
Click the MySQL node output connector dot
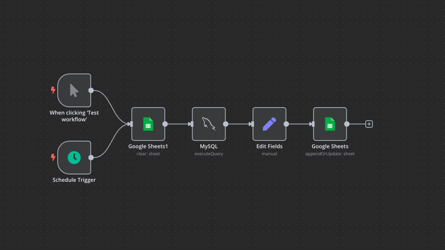pos(226,124)
